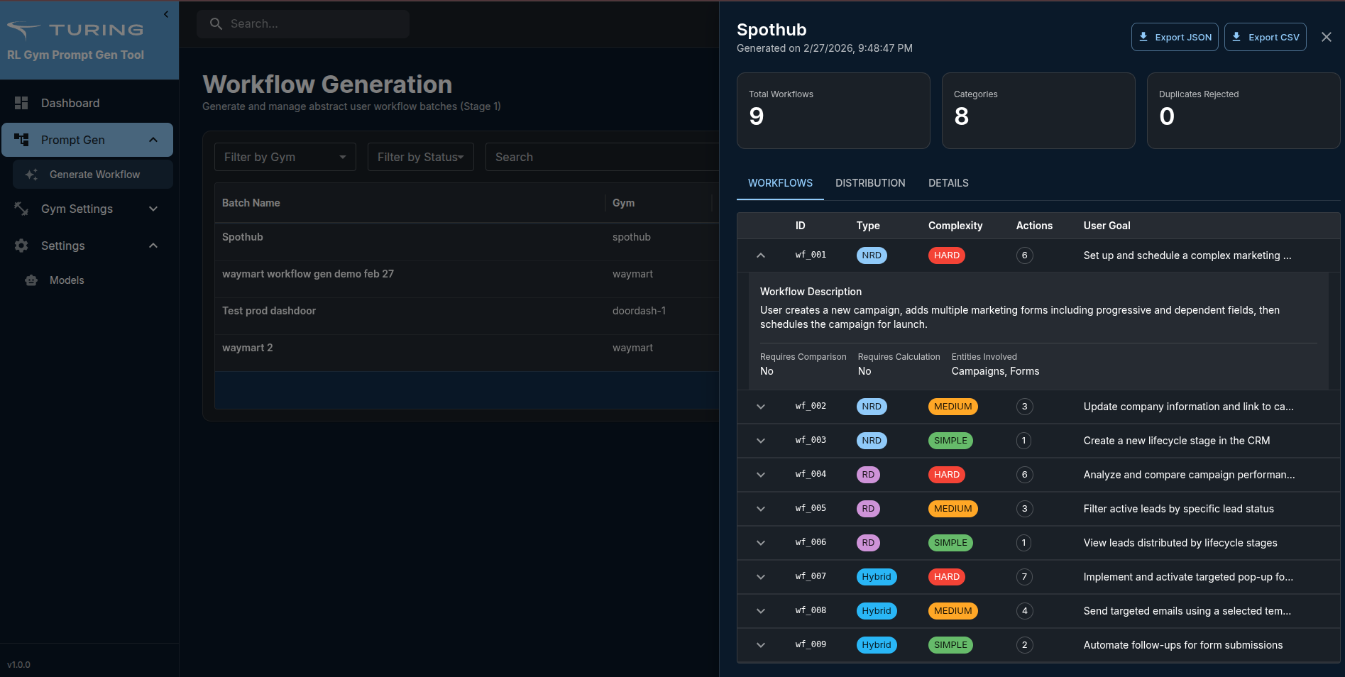The image size is (1345, 677).
Task: Expand workflow wf_004 details
Action: (x=760, y=475)
